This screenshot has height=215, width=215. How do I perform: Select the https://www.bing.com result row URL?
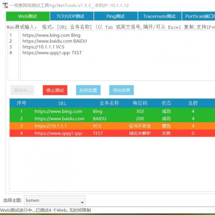(58, 111)
